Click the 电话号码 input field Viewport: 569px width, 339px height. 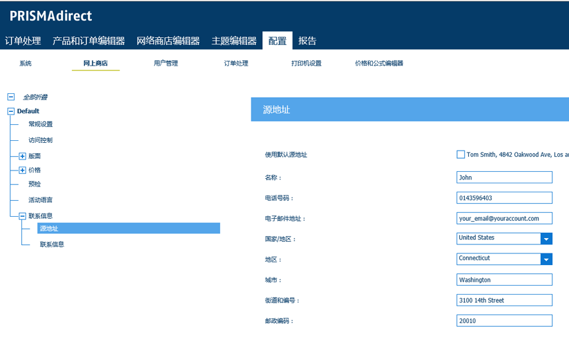coord(504,198)
